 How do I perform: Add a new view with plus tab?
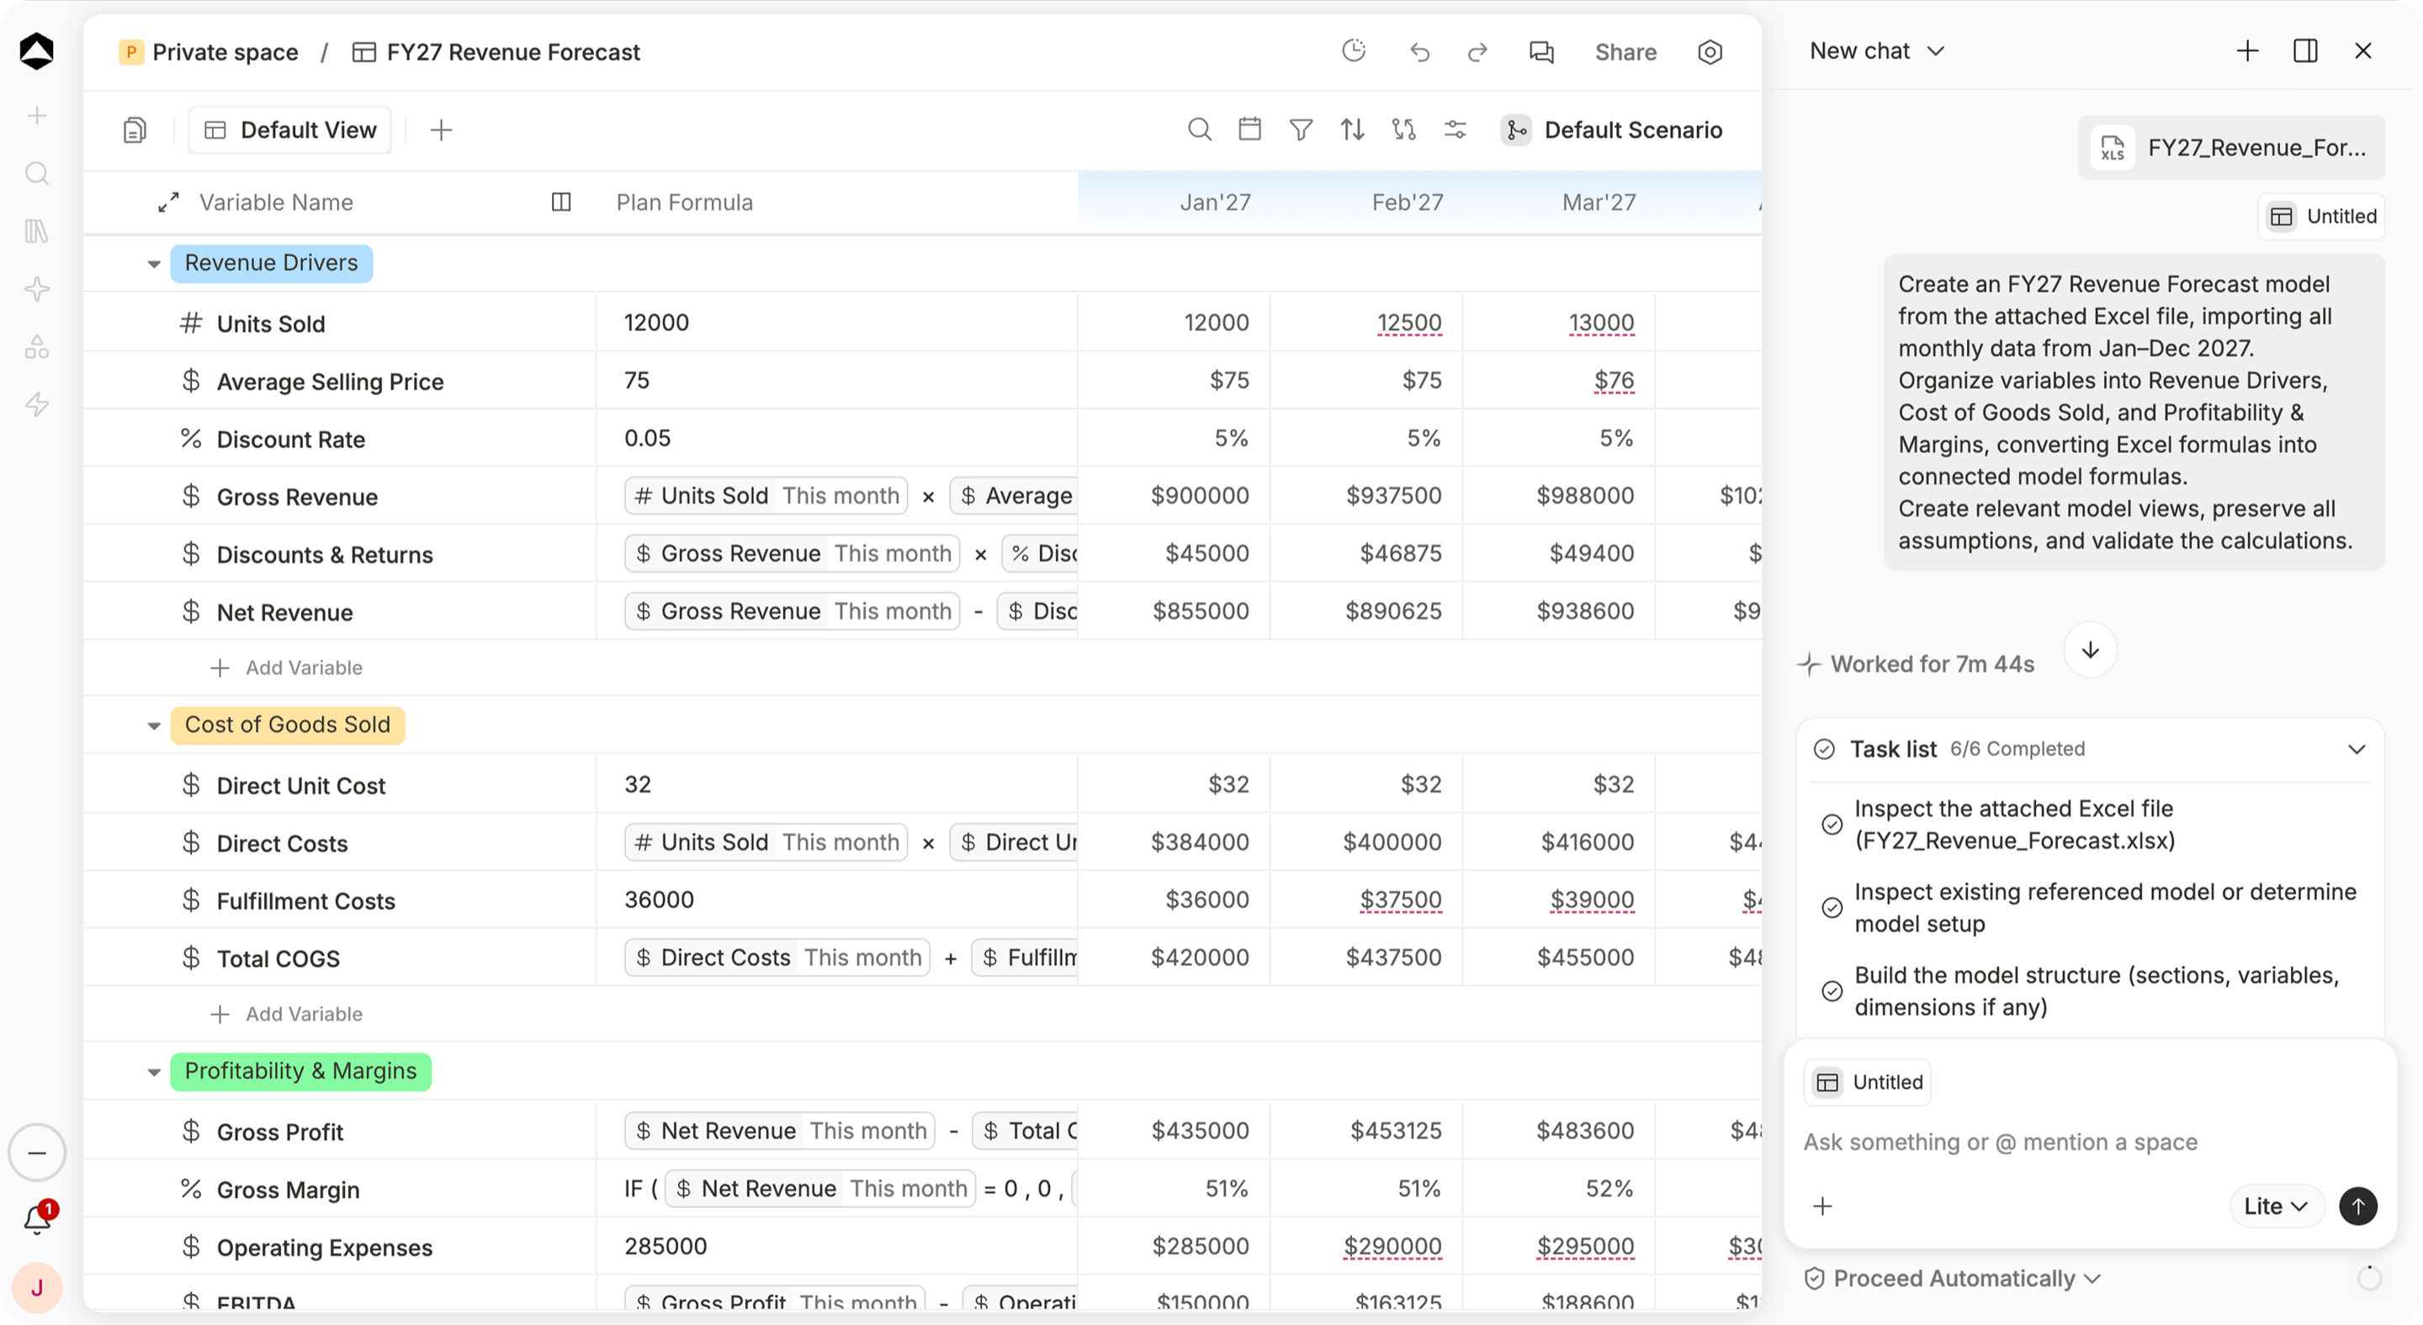tap(441, 130)
